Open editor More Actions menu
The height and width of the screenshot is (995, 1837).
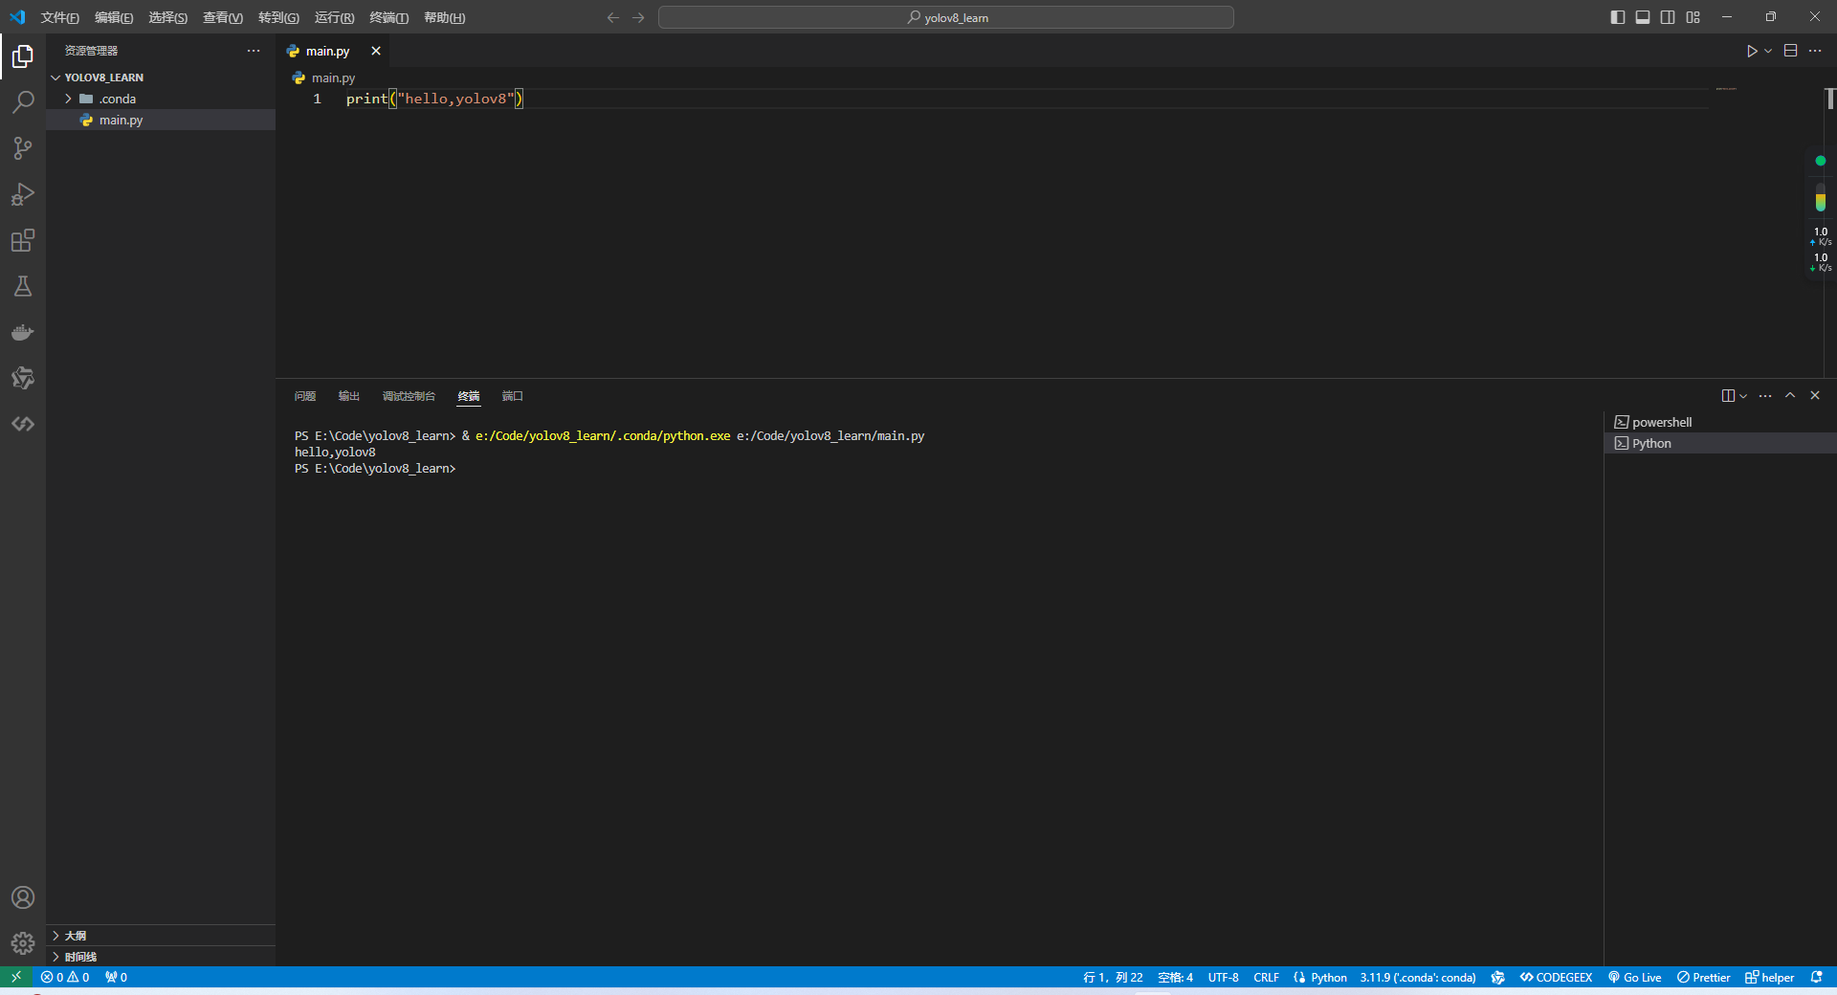(x=1815, y=51)
